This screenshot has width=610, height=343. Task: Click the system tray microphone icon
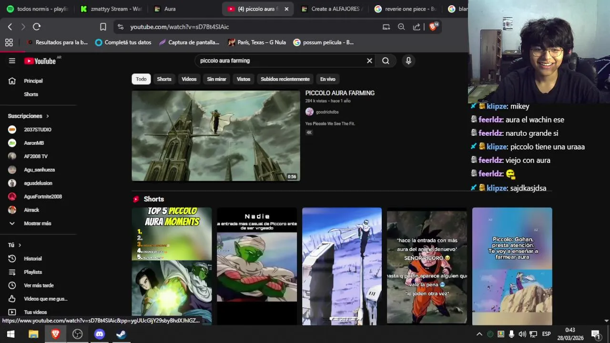pos(511,334)
